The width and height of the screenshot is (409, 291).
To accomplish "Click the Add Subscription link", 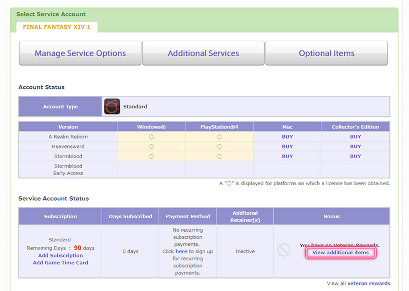I will pos(60,255).
